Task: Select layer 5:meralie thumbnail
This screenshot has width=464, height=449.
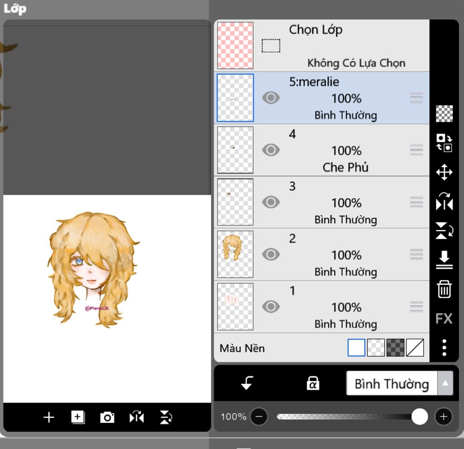Action: click(235, 98)
